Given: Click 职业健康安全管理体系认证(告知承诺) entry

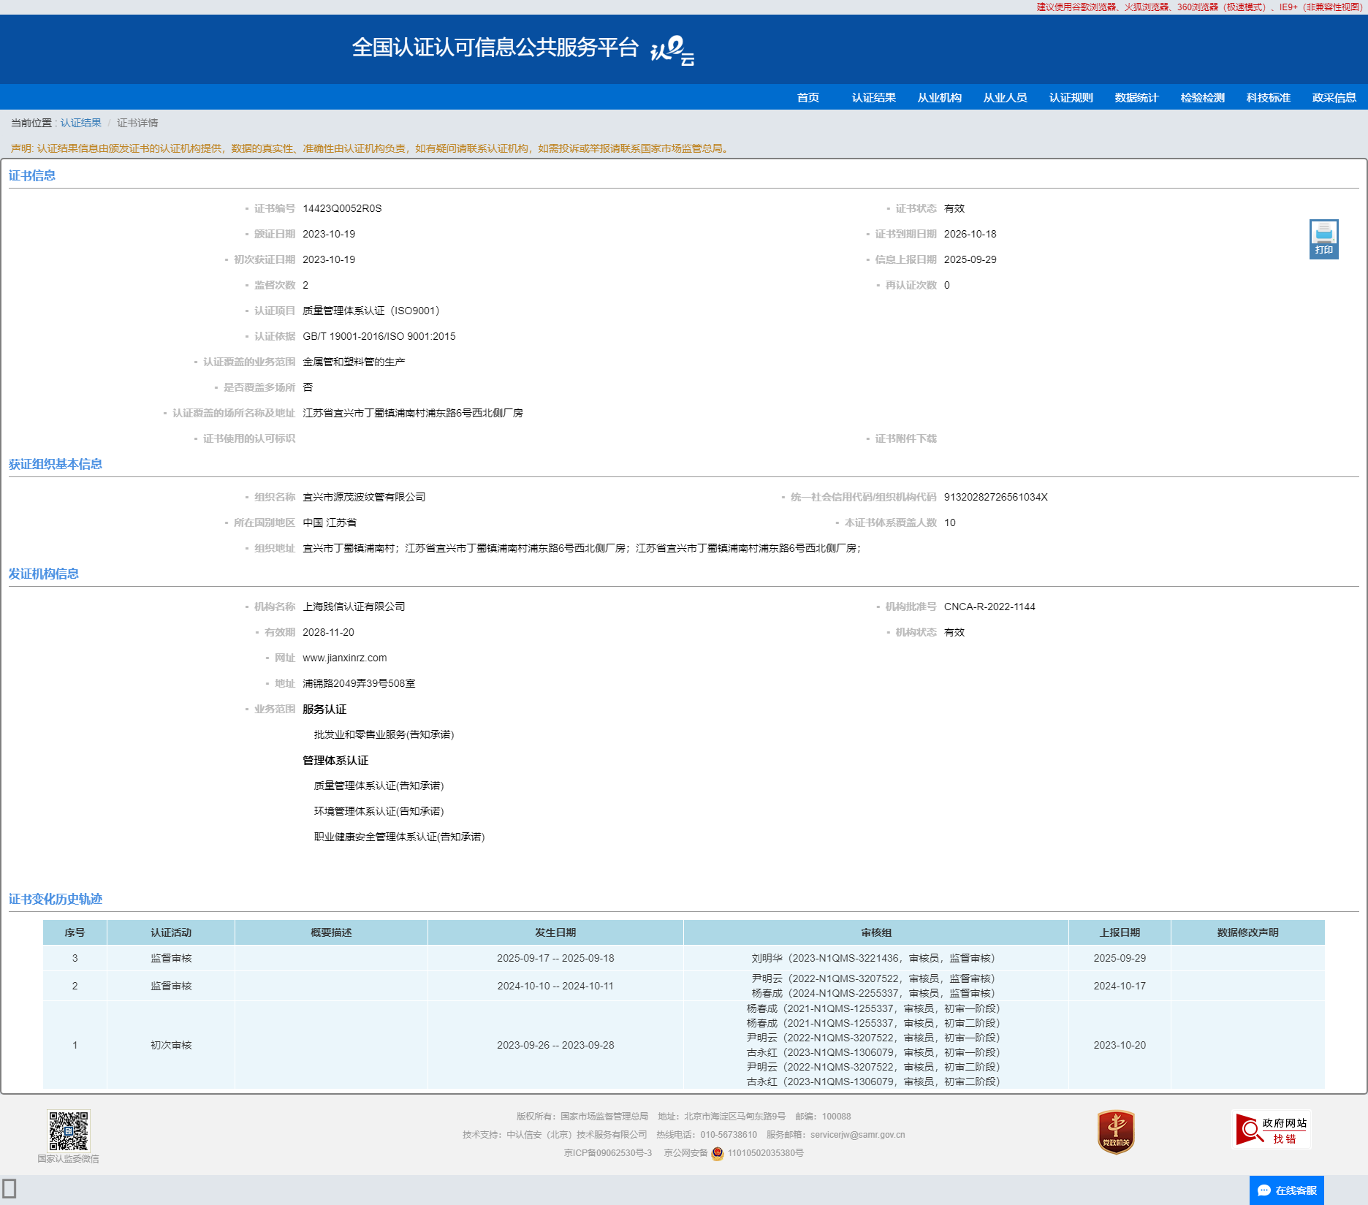Looking at the screenshot, I should pos(399,837).
